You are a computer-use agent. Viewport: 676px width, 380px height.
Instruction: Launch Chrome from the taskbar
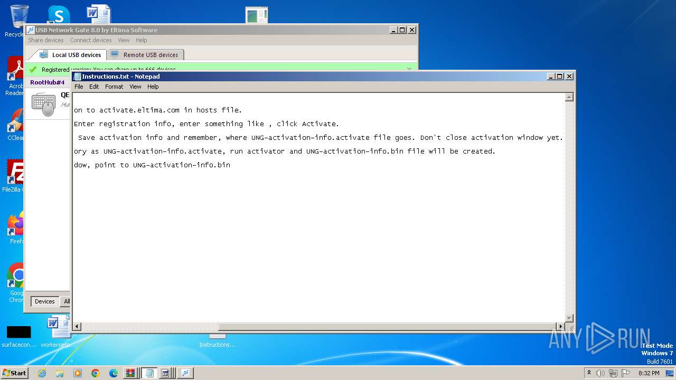point(96,373)
